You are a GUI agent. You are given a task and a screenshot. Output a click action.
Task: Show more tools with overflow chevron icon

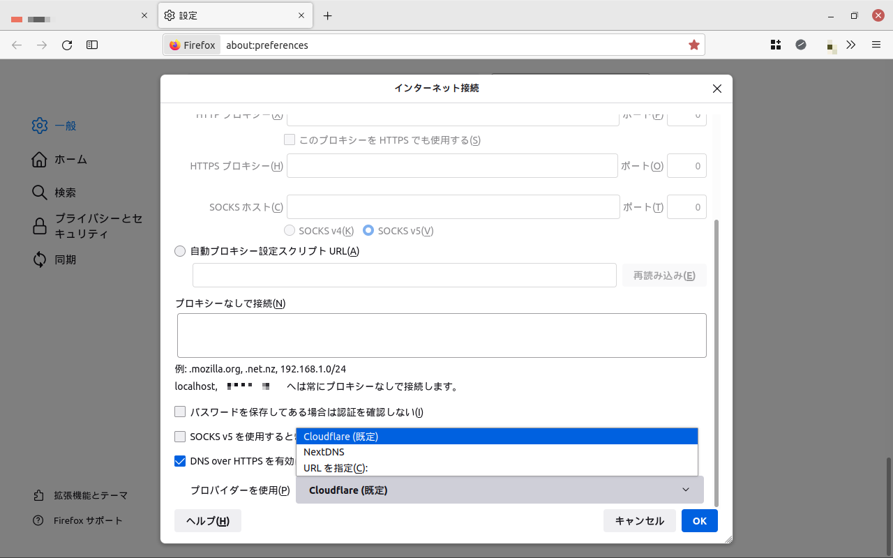851,45
